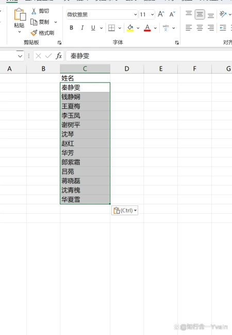The width and height of the screenshot is (232, 335).
Task: Click the Paste clipboard icon
Action: pos(20,14)
